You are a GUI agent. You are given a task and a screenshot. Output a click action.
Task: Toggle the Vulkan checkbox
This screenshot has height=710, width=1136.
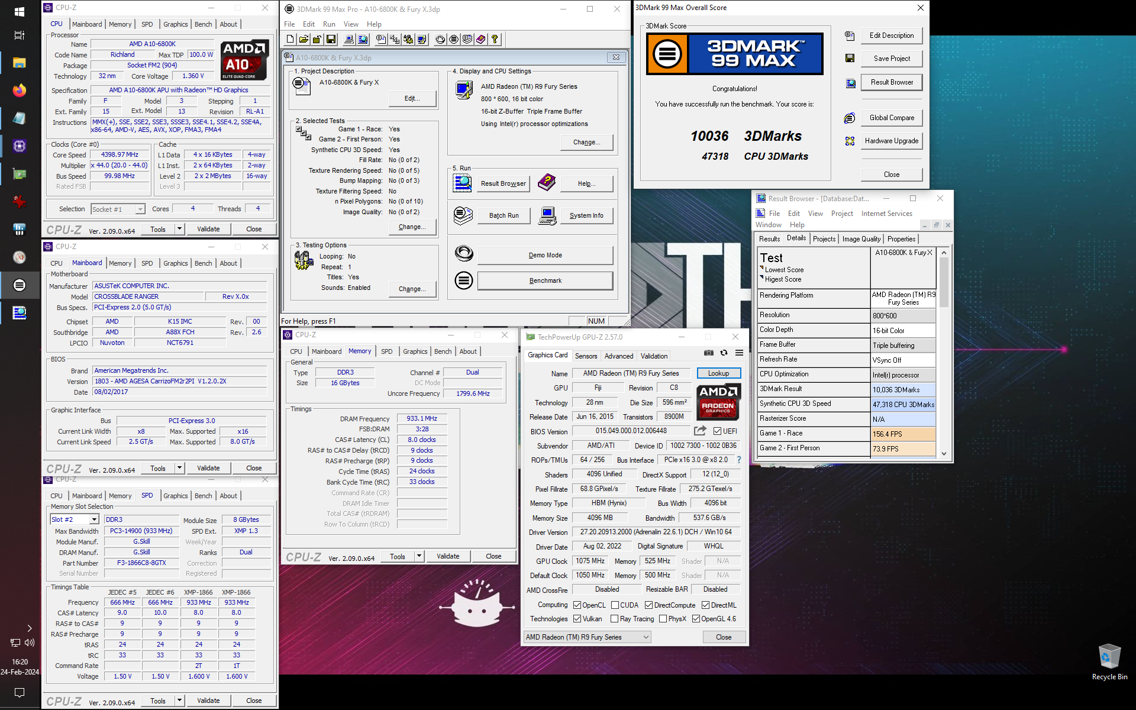(x=577, y=619)
